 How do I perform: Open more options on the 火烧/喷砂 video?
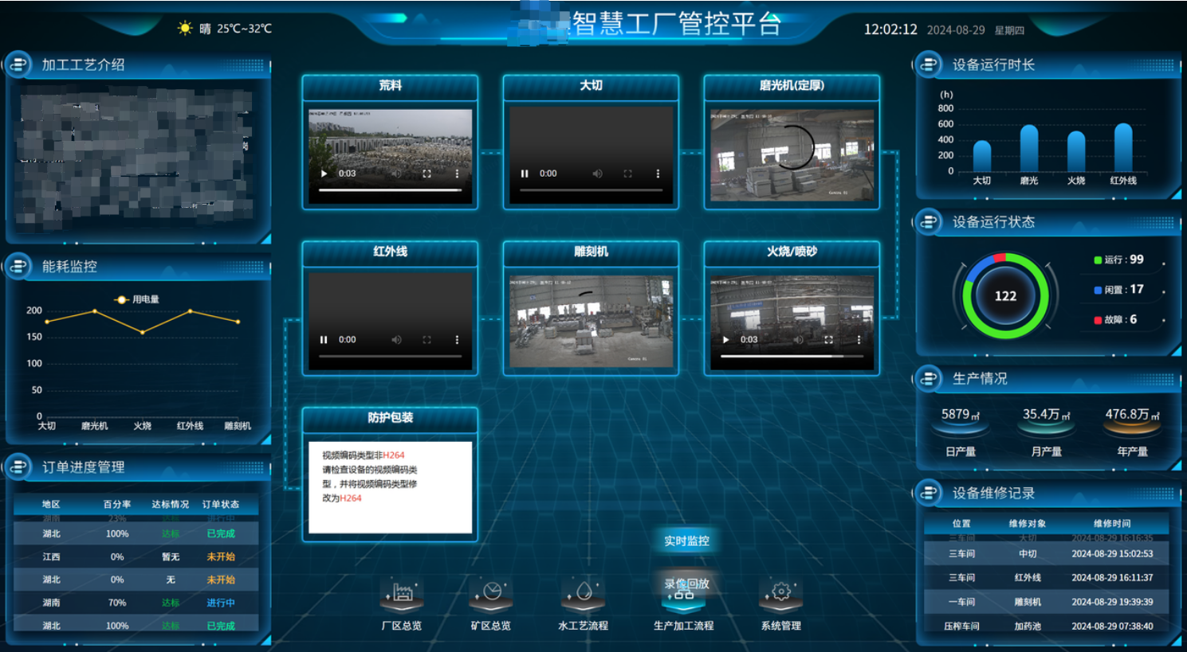(x=859, y=340)
